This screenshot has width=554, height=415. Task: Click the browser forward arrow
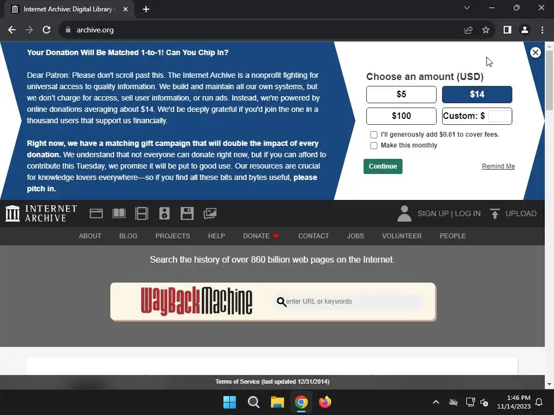29,30
